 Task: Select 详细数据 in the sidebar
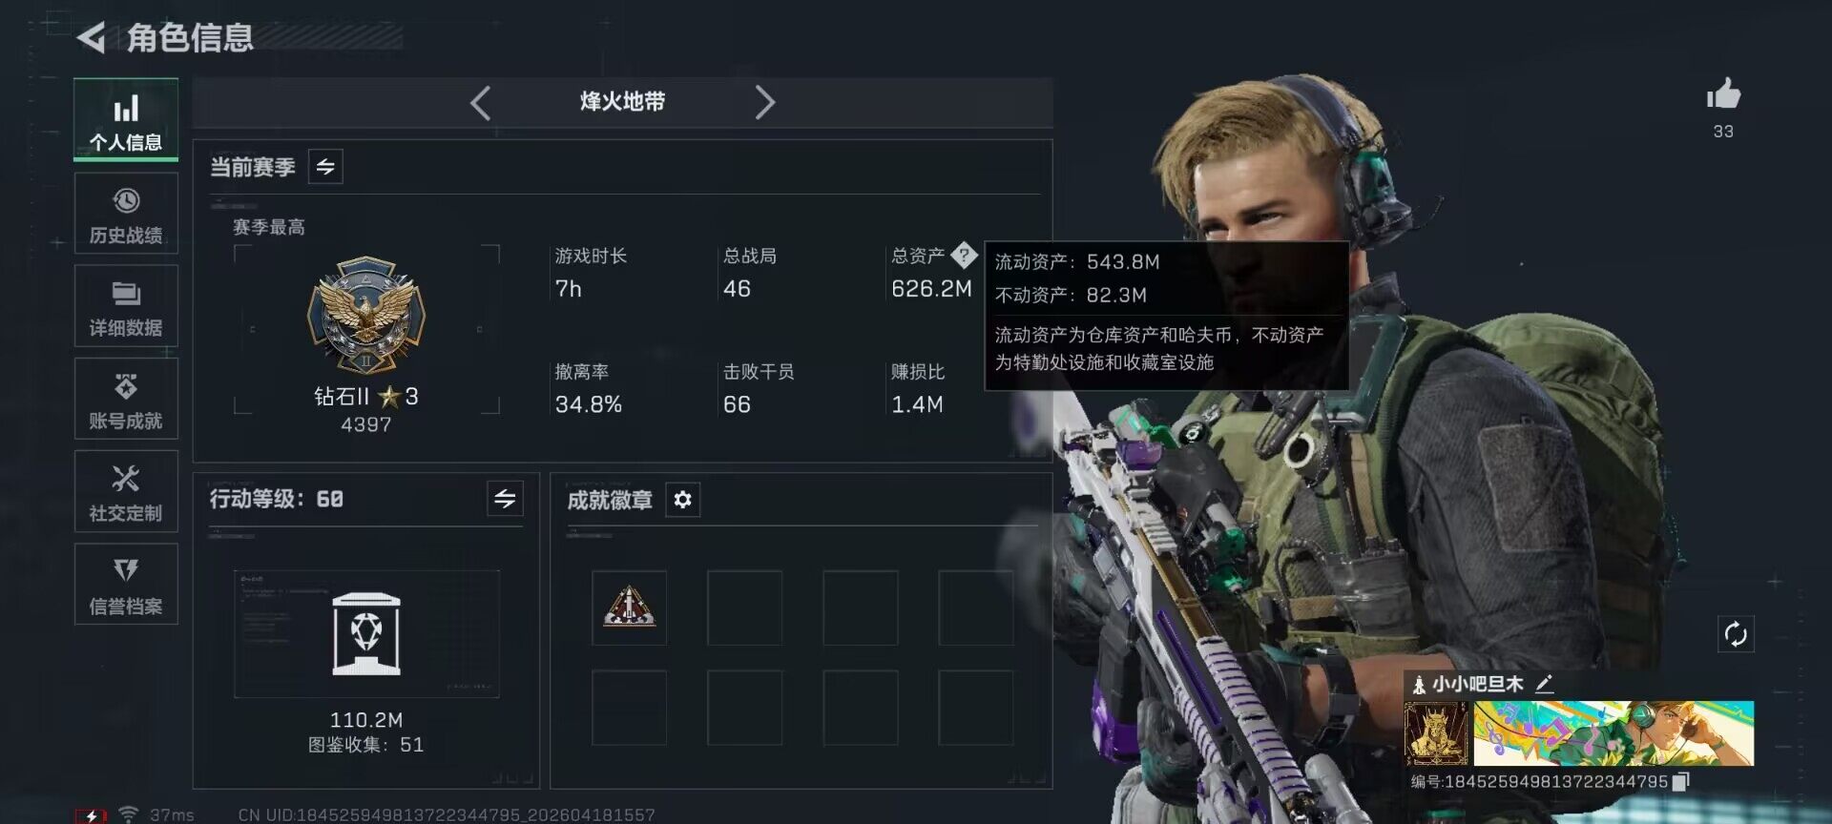(126, 306)
